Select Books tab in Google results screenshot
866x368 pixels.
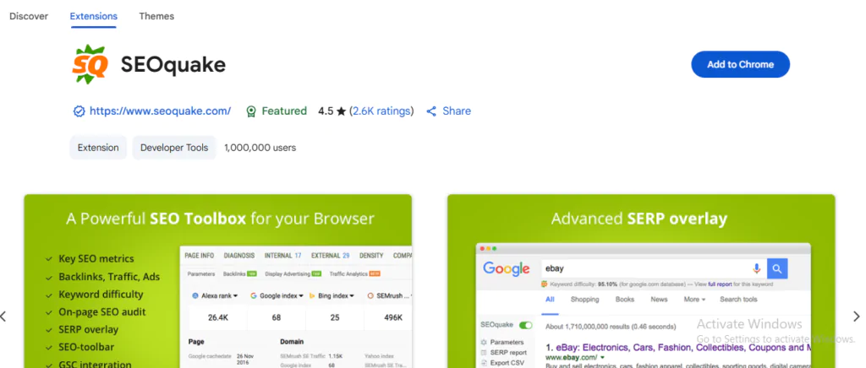point(625,299)
